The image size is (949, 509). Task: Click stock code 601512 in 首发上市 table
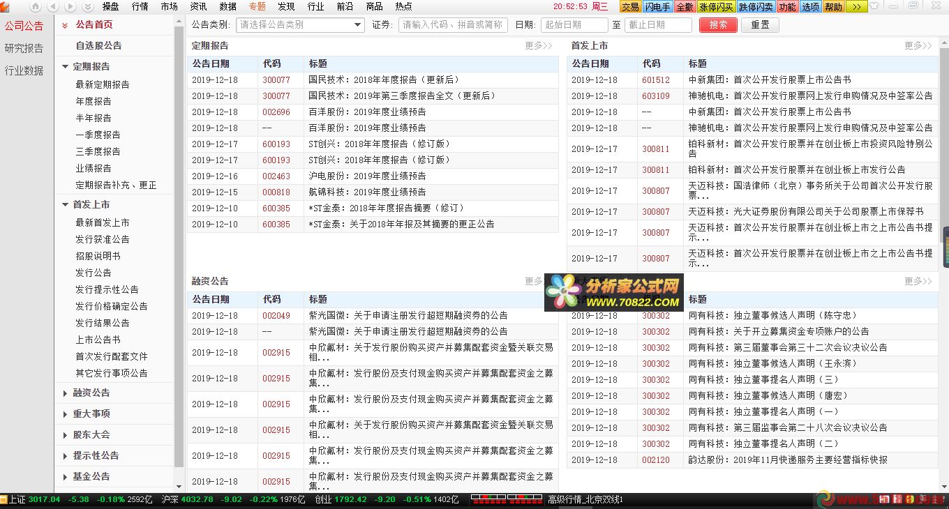[x=656, y=80]
